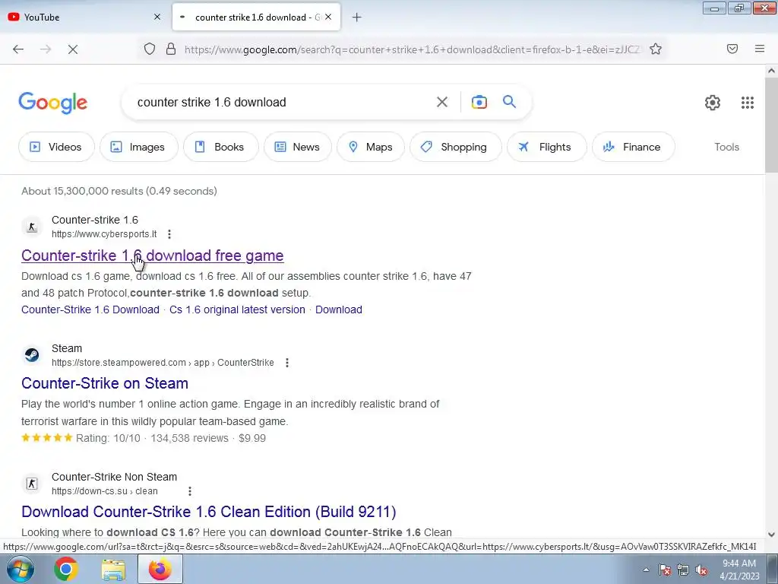Open Counter-Strike on Steam result

[105, 383]
